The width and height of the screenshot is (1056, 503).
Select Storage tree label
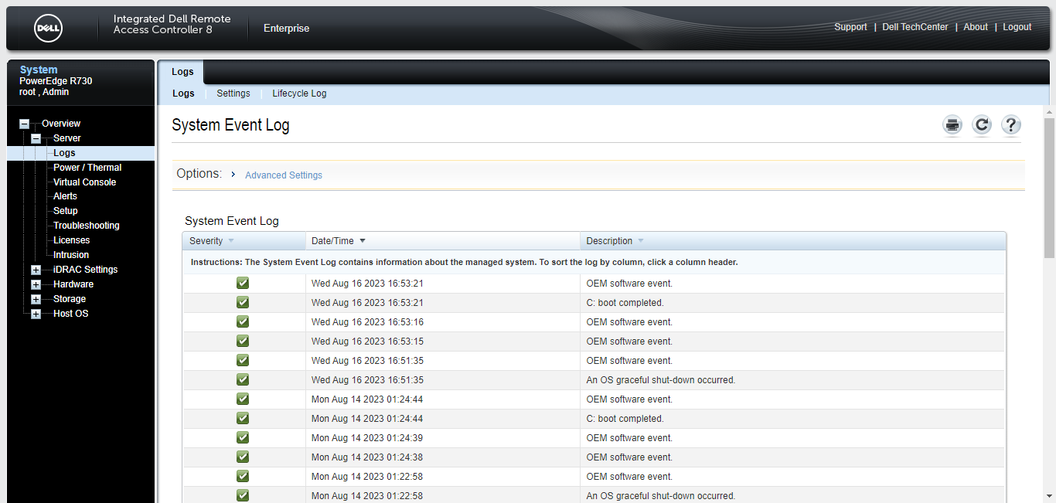pyautogui.click(x=70, y=299)
